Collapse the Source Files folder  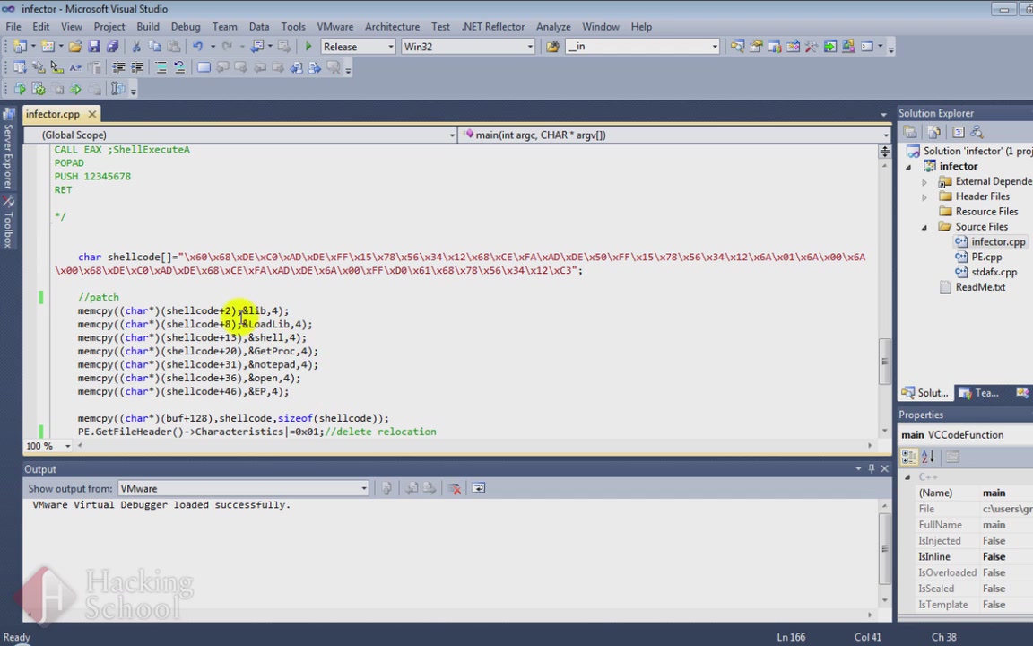[x=924, y=227]
